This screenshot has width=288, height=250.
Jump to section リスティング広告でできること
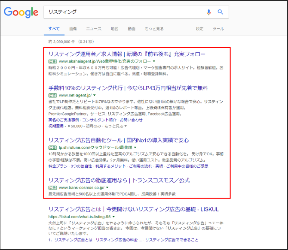click(172, 240)
